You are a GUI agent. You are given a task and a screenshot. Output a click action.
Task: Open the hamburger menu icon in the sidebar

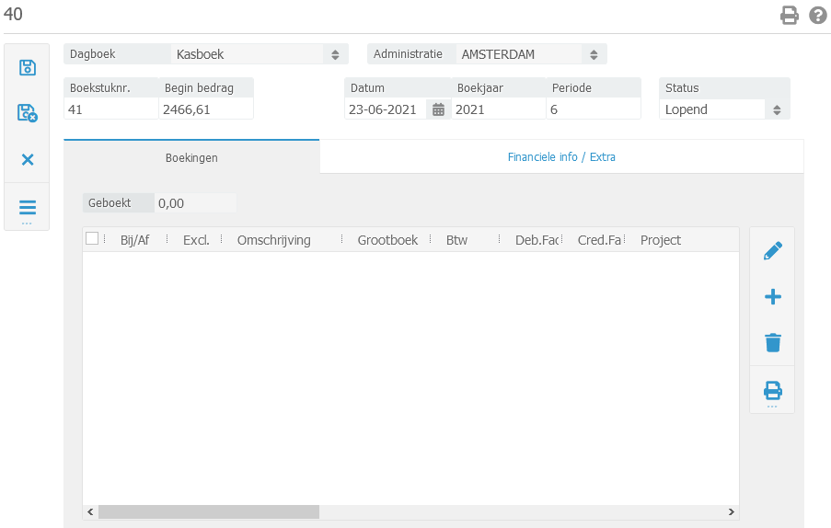(27, 207)
